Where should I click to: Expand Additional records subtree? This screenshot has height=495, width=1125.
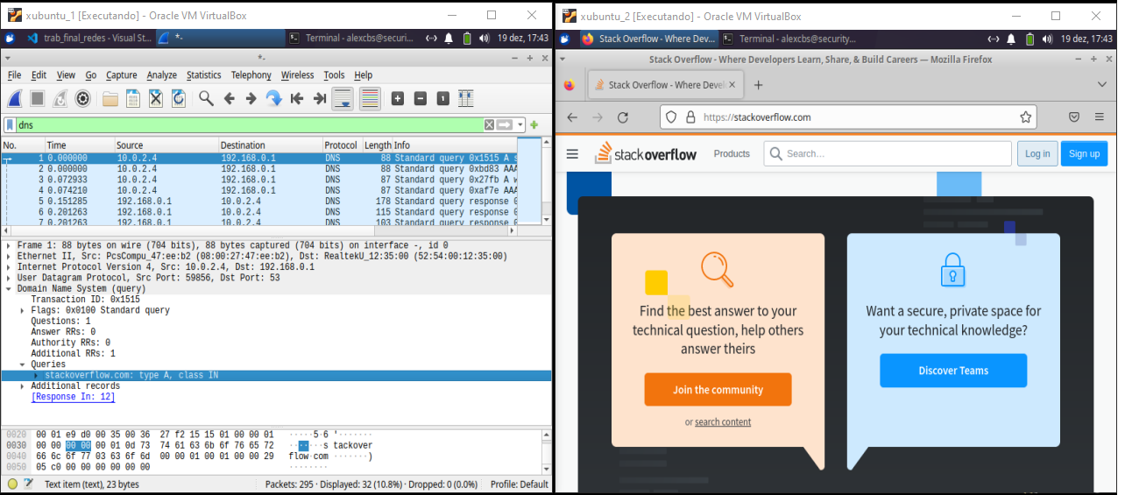[23, 385]
